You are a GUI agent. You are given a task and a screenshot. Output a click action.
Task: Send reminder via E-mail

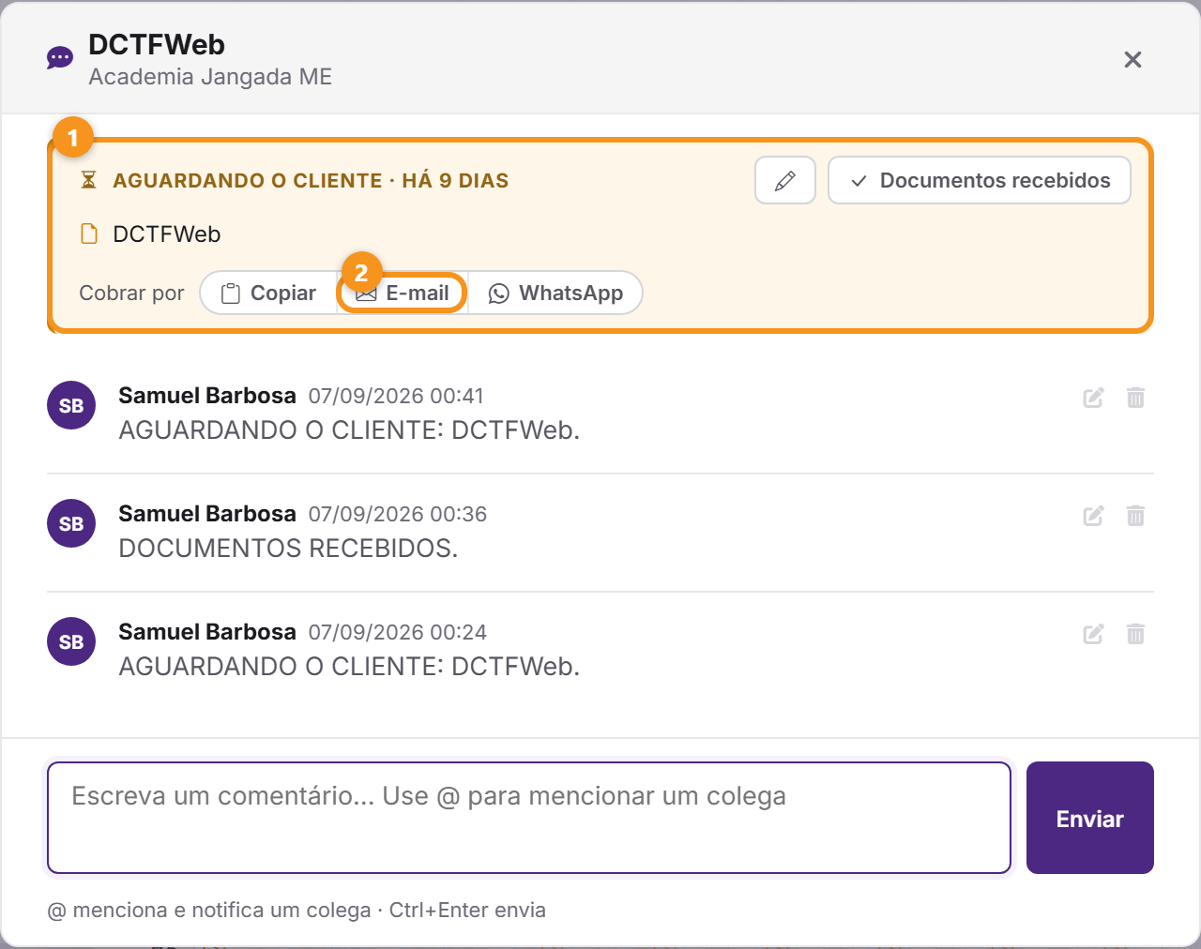click(x=403, y=294)
